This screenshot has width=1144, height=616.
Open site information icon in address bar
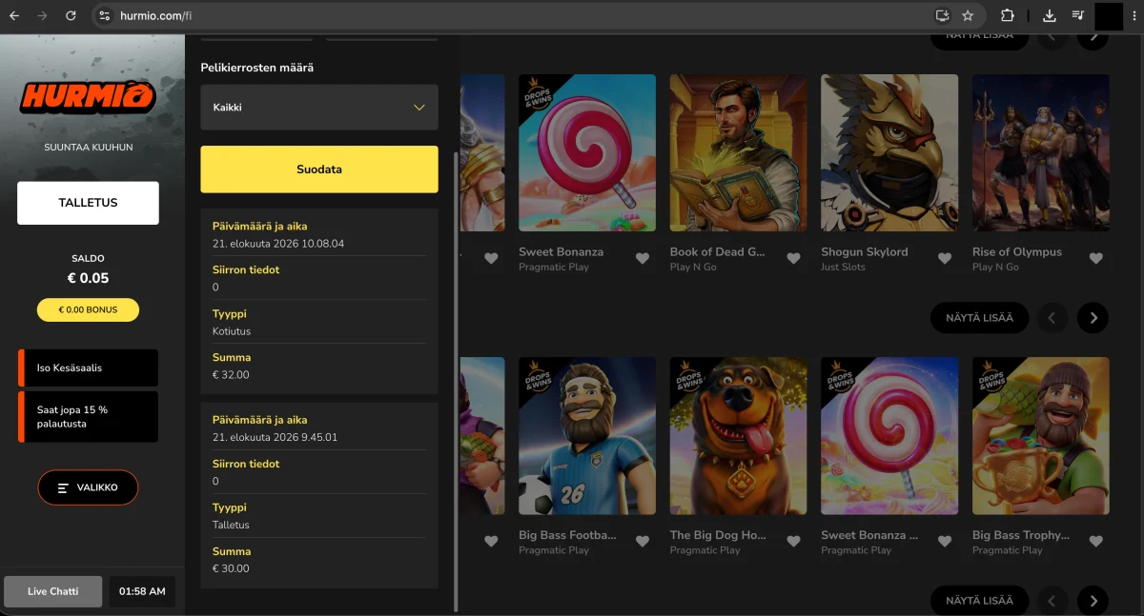pos(105,15)
